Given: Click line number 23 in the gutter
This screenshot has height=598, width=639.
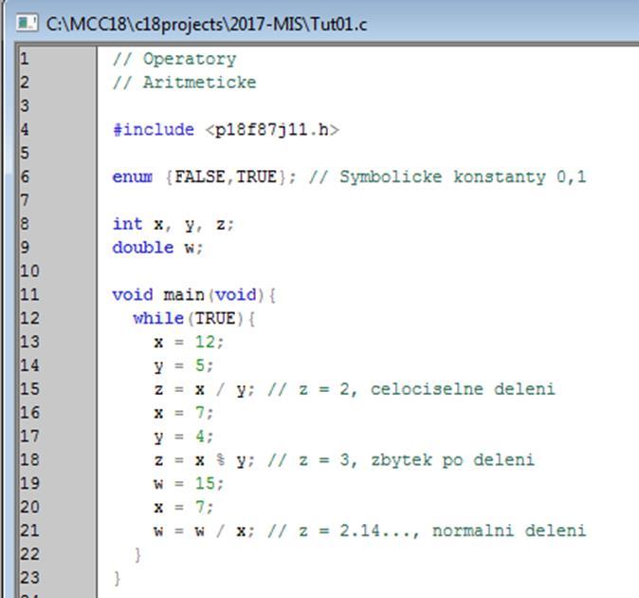Looking at the screenshot, I should [29, 578].
